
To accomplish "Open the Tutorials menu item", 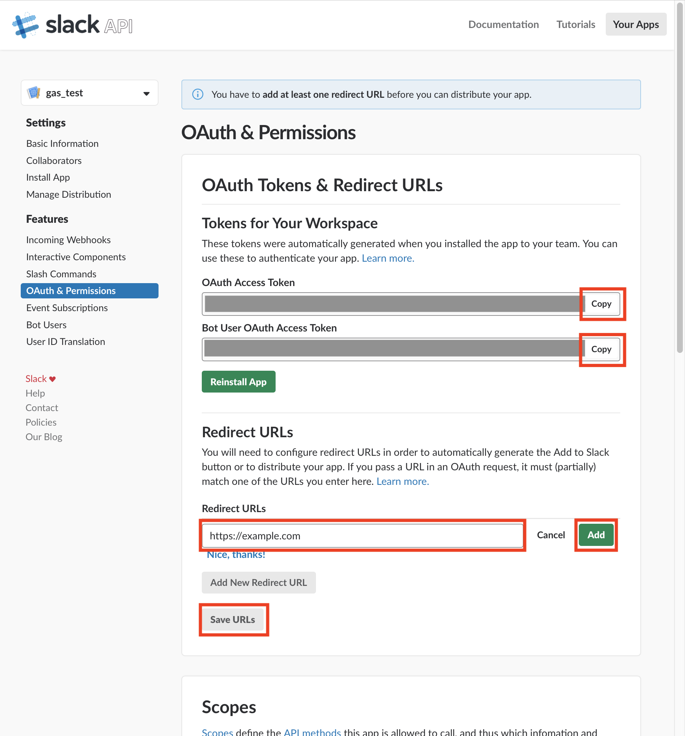I will tap(576, 24).
